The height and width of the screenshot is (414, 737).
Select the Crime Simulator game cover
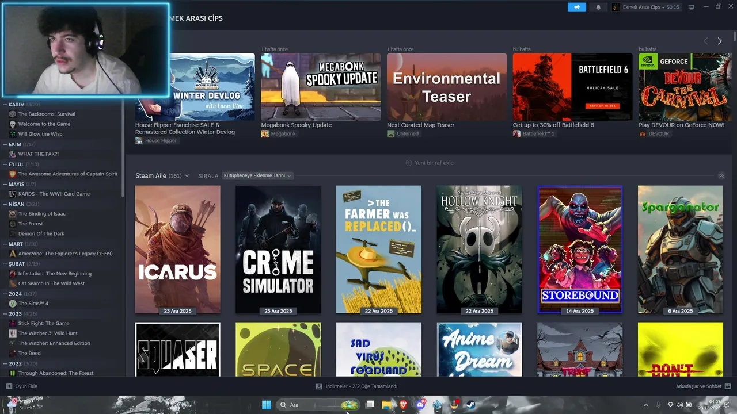pyautogui.click(x=278, y=249)
